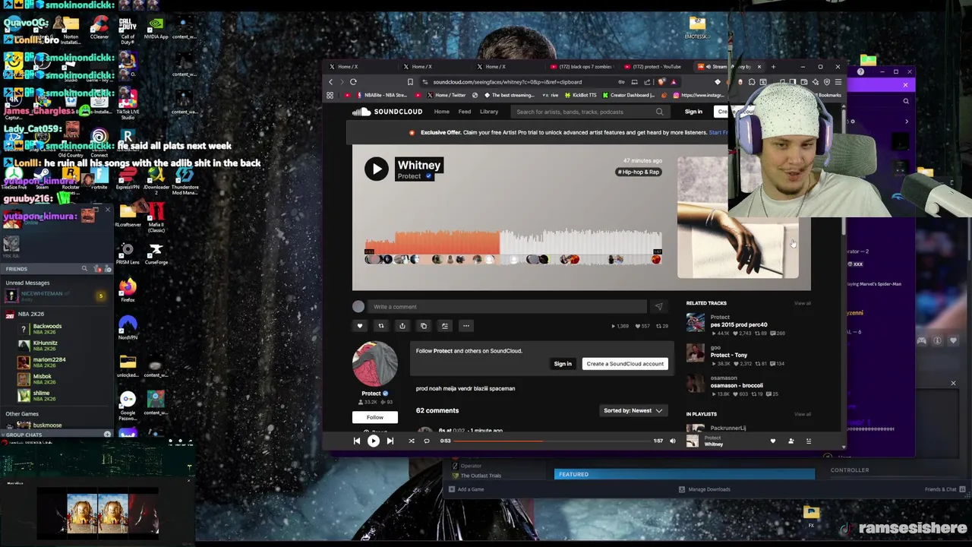The height and width of the screenshot is (547, 972).
Task: Skip to previous track in player bar
Action: (x=357, y=441)
